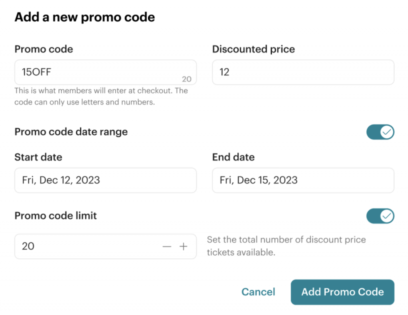
Task: Click the character counter in Promo code box
Action: point(186,79)
